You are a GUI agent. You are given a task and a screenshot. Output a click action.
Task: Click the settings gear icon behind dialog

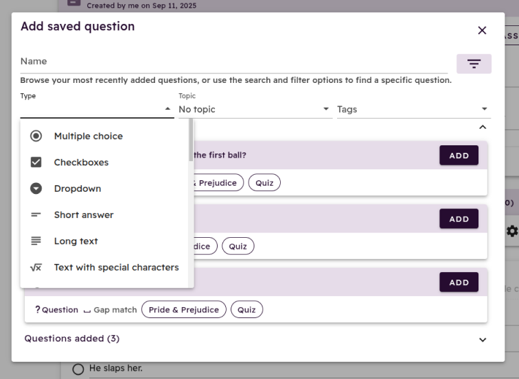coord(512,231)
